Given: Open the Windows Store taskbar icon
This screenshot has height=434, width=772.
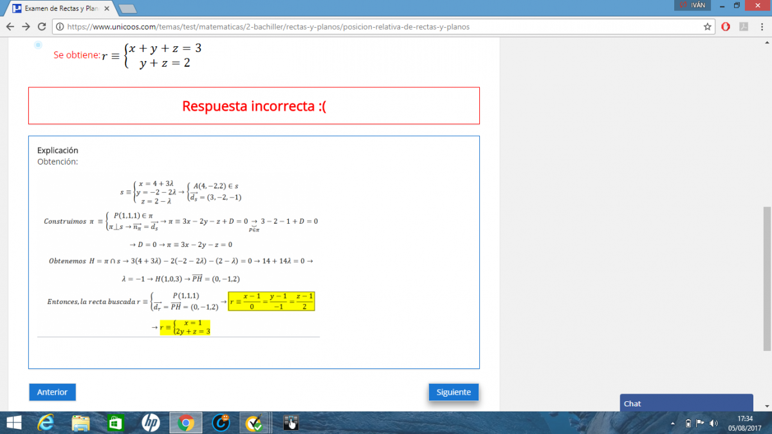Looking at the screenshot, I should 116,422.
